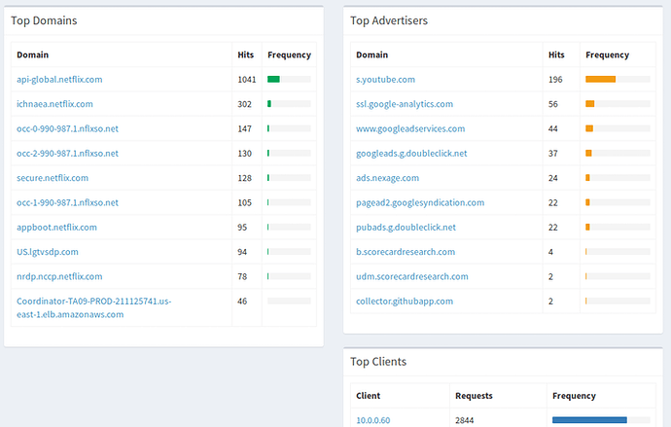Open www.googleadservices.com link
The height and width of the screenshot is (427, 671).
click(x=410, y=128)
